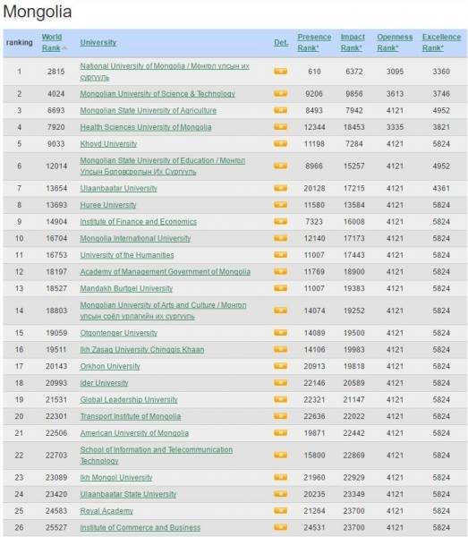The image size is (468, 537).
Task: Click the Det. column header
Action: click(x=281, y=42)
